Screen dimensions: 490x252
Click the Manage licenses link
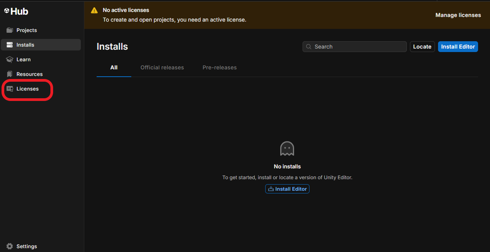[458, 15]
